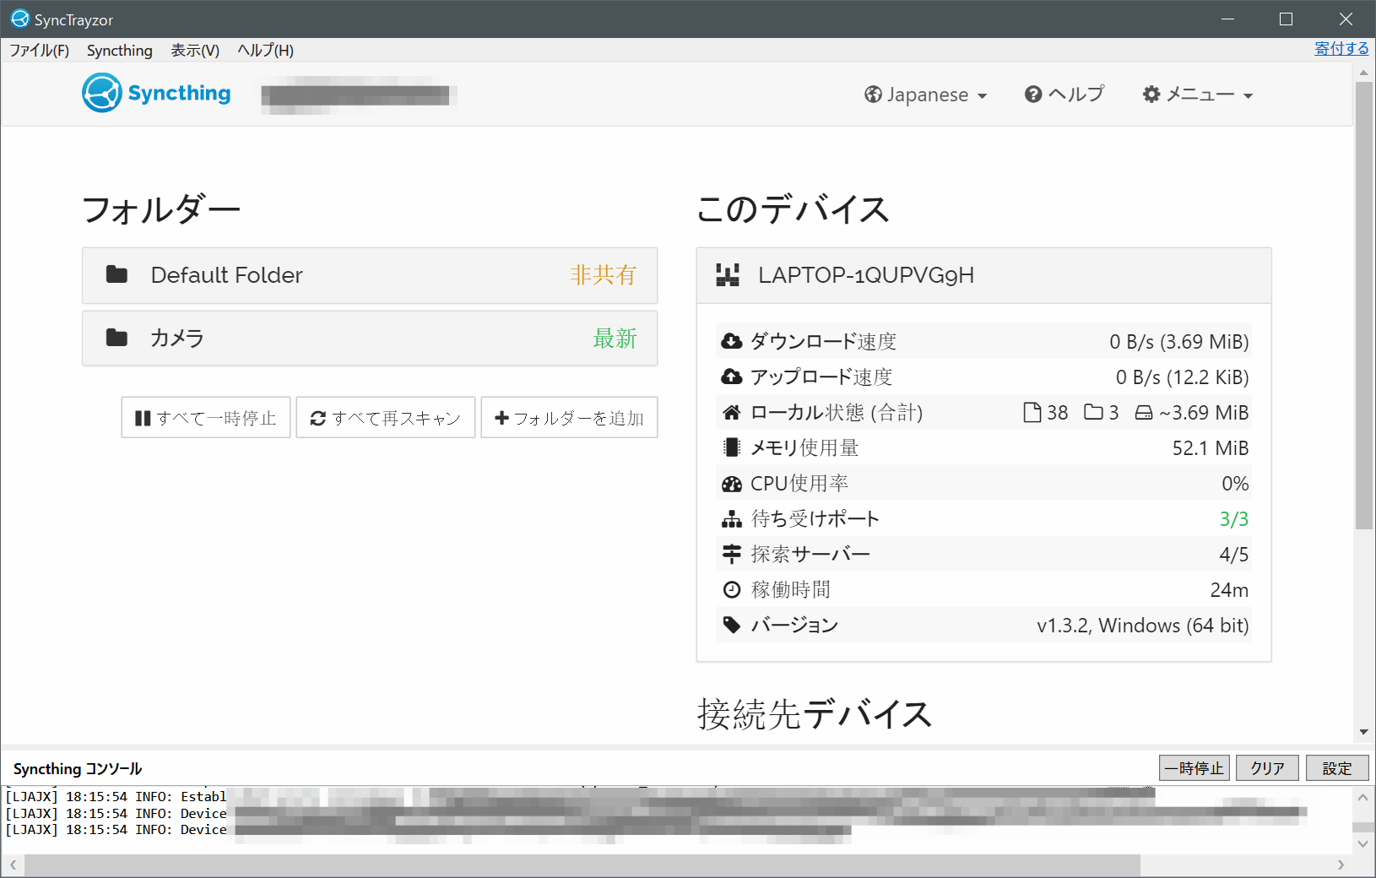
Task: Click the folder icon beside カメラ
Action: coord(117,337)
